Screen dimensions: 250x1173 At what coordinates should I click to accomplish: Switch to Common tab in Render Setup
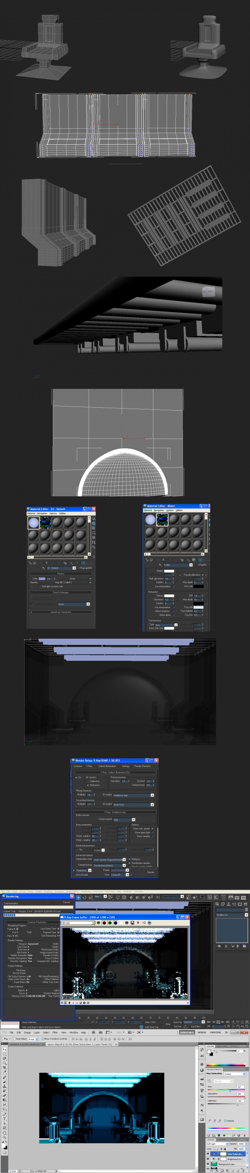78,767
